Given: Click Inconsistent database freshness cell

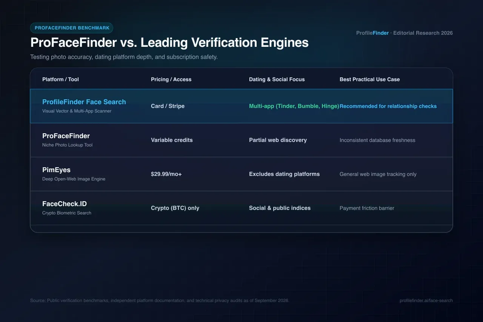Looking at the screenshot, I should tap(377, 140).
